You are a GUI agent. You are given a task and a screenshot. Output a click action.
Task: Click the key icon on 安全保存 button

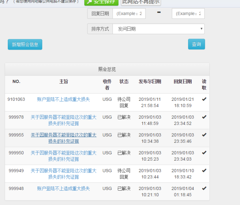pyautogui.click(x=89, y=2)
